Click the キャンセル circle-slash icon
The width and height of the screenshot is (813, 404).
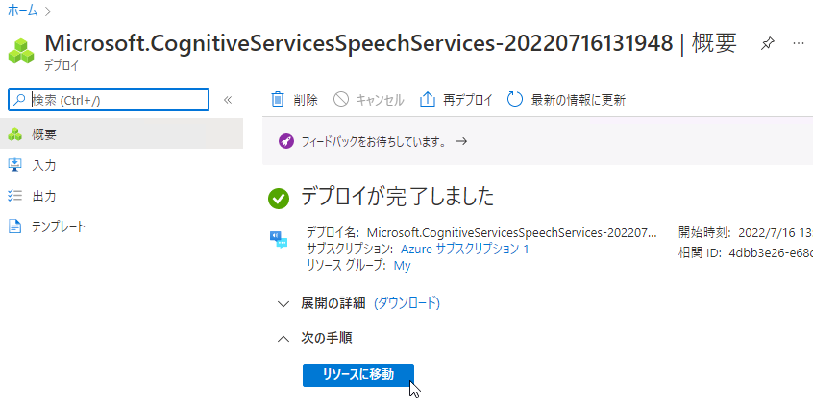[340, 99]
